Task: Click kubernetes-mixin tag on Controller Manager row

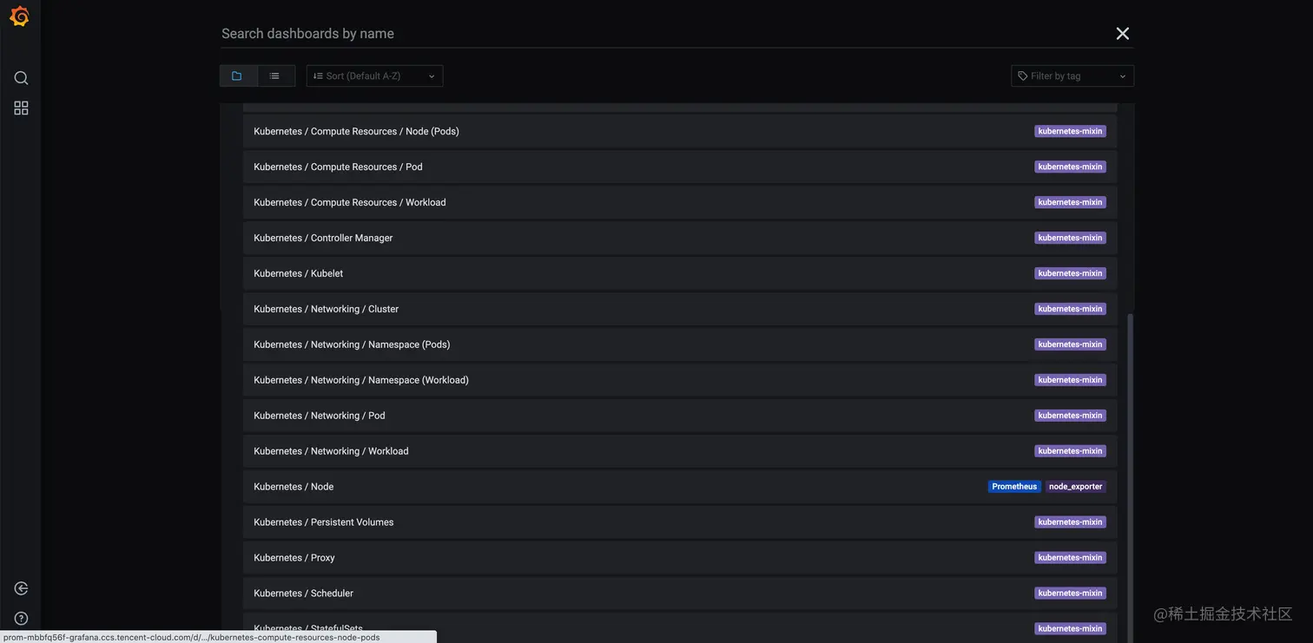Action: 1070,238
